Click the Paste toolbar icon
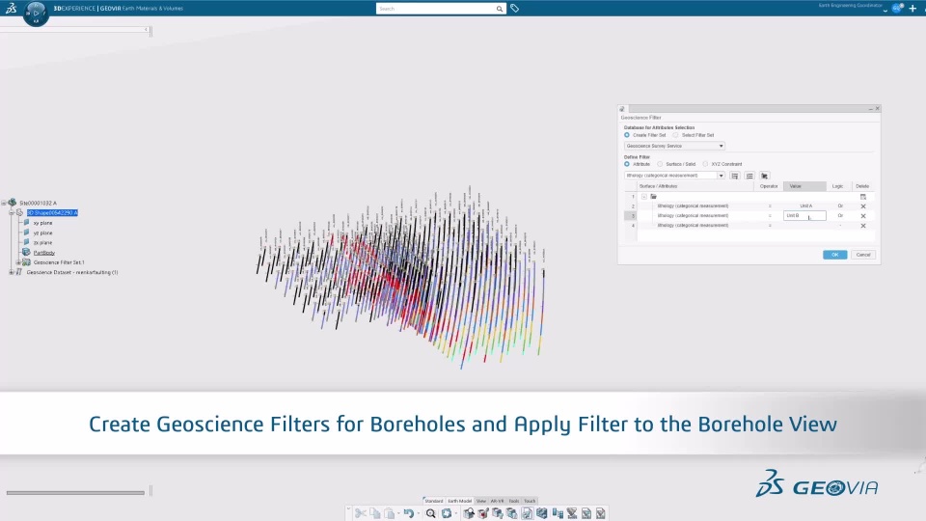 389,513
